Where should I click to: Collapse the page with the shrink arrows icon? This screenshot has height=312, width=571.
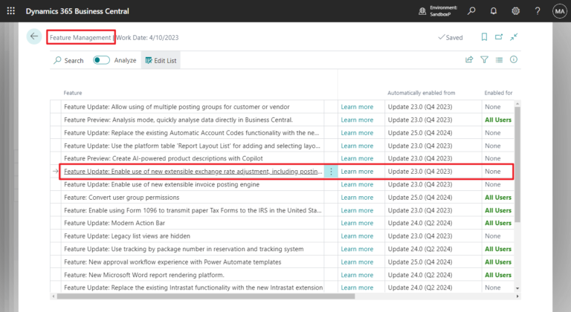tap(514, 37)
